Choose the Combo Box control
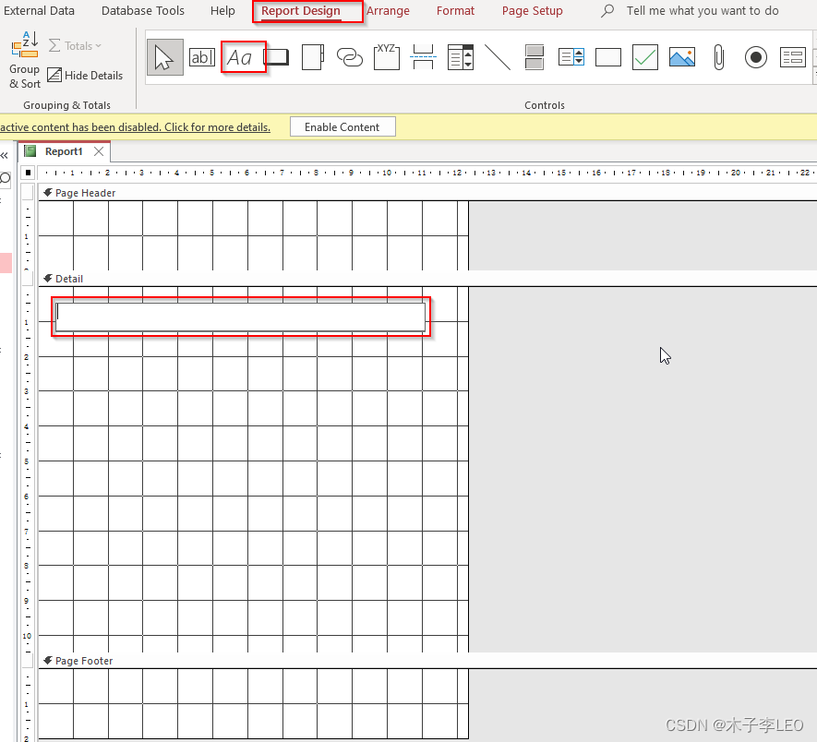 [x=461, y=57]
